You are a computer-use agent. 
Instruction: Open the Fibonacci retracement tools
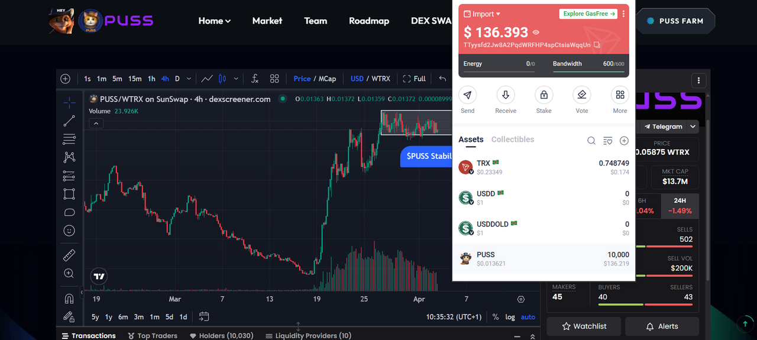click(69, 139)
